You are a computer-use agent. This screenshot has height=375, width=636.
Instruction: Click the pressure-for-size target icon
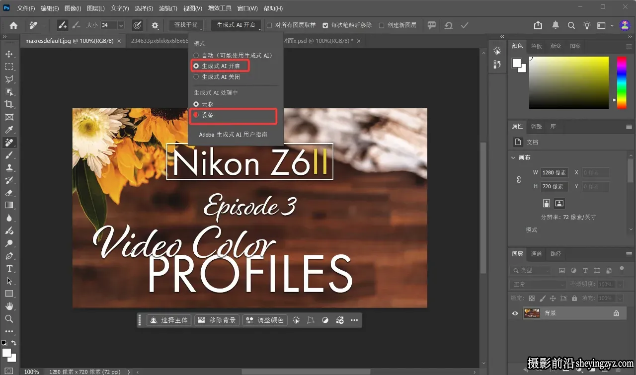pos(138,25)
